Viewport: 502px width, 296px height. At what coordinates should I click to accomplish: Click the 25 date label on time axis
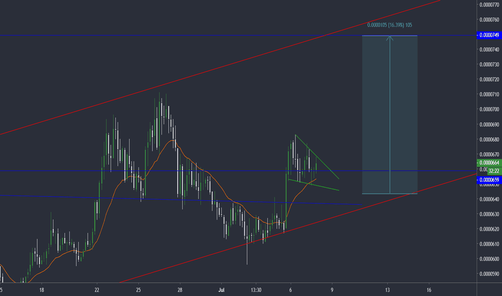tap(138, 290)
